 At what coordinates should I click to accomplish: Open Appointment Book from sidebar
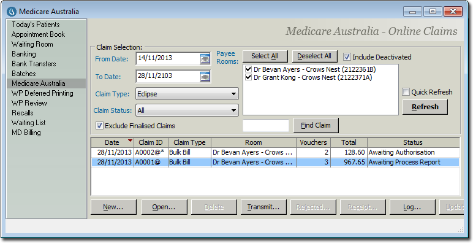[39, 34]
